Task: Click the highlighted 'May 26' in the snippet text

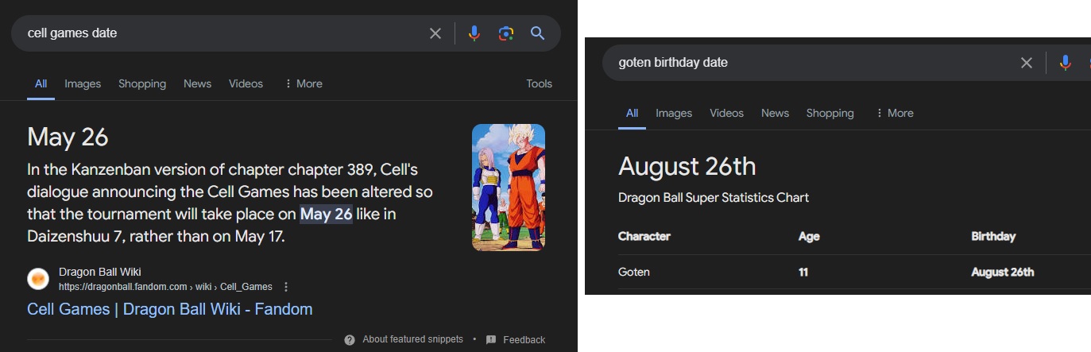Action: (326, 215)
